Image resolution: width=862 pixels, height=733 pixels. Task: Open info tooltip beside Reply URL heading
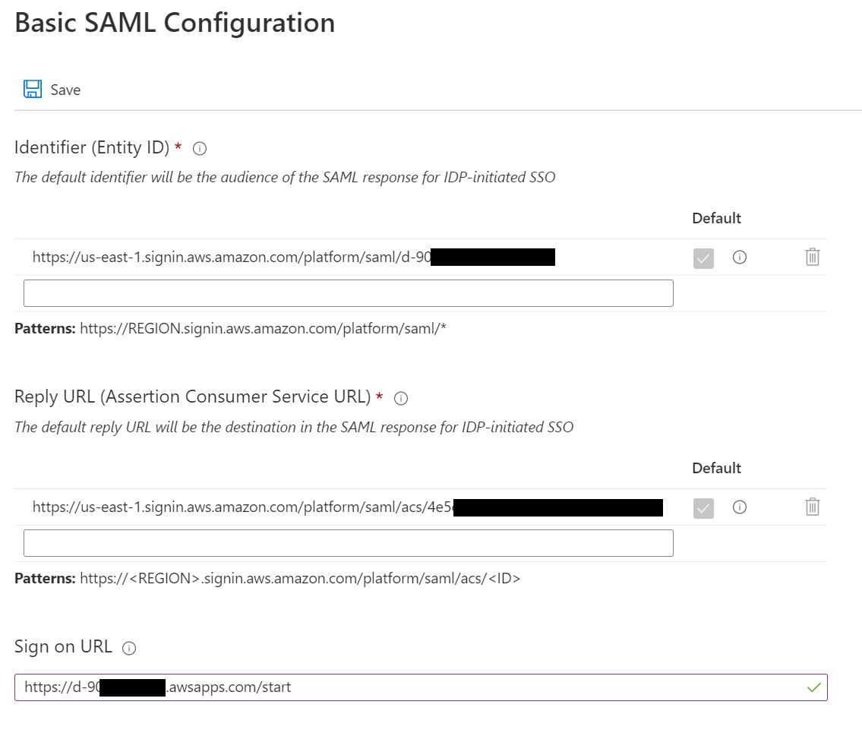(401, 398)
